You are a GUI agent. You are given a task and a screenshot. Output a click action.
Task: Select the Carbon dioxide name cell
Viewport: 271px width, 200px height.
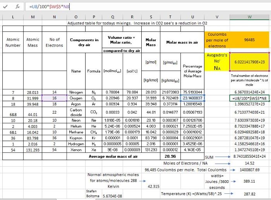coord(76,112)
